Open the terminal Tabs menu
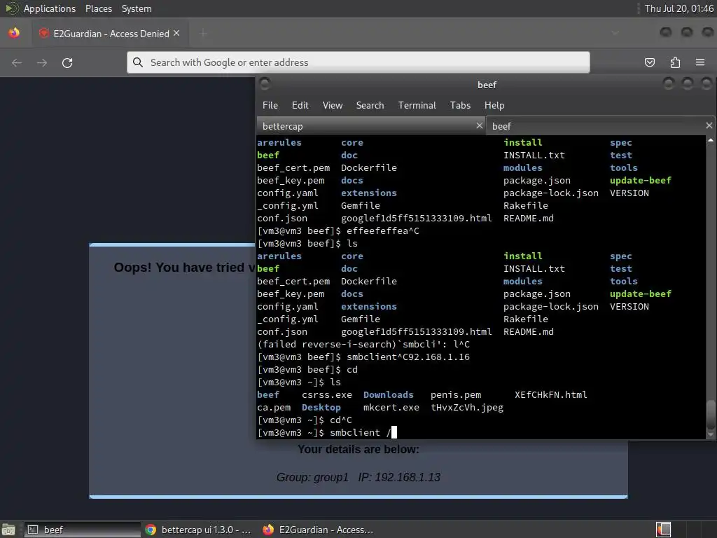 click(x=460, y=105)
